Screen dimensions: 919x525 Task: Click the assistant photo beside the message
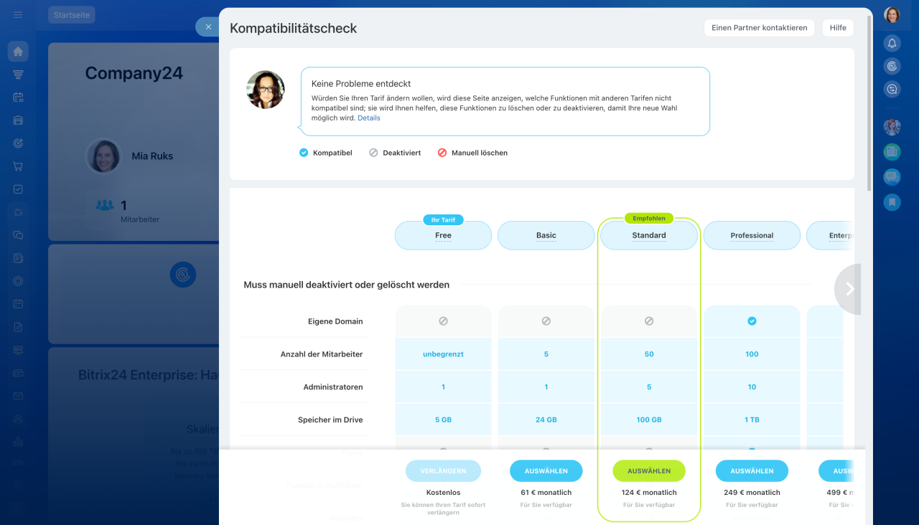click(266, 90)
